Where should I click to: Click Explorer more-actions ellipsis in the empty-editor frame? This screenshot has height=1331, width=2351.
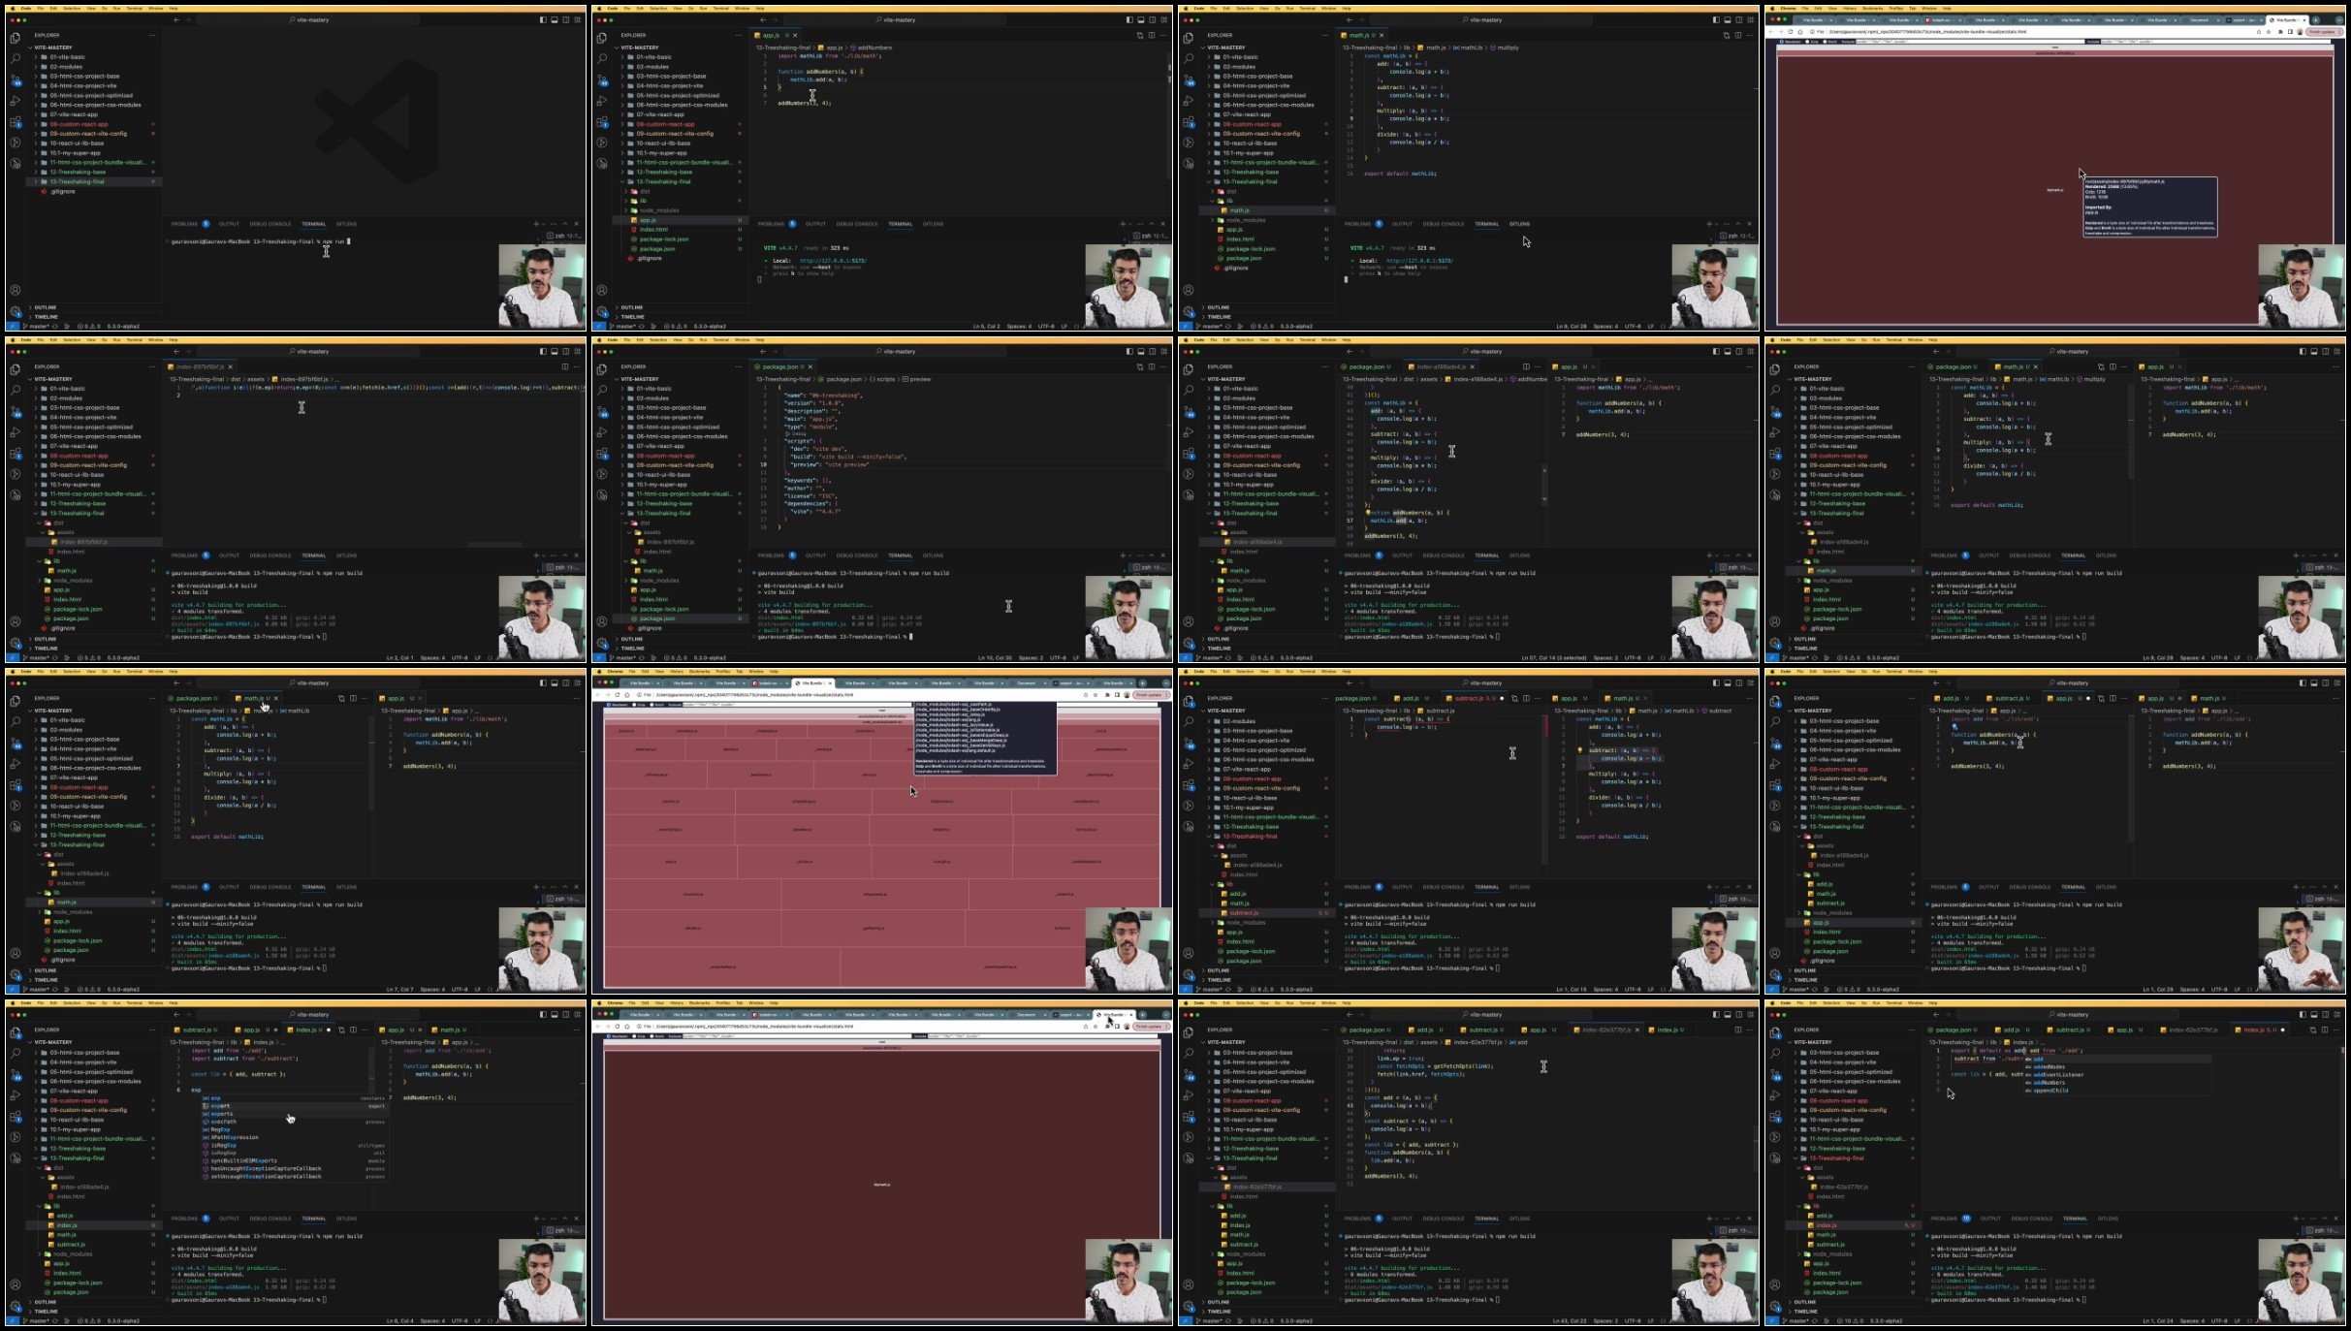(x=152, y=35)
